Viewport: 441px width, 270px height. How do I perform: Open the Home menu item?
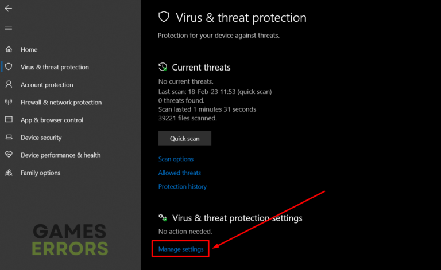tap(29, 49)
